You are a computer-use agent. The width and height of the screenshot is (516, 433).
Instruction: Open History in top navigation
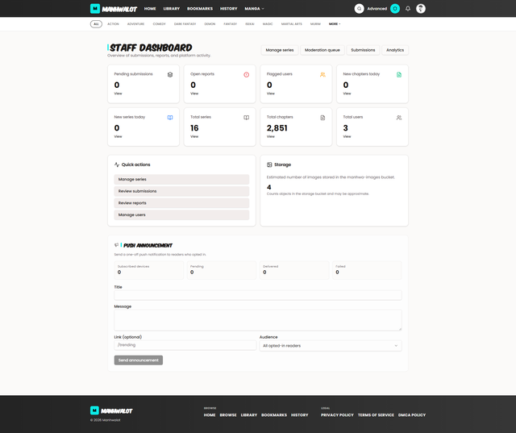[228, 9]
